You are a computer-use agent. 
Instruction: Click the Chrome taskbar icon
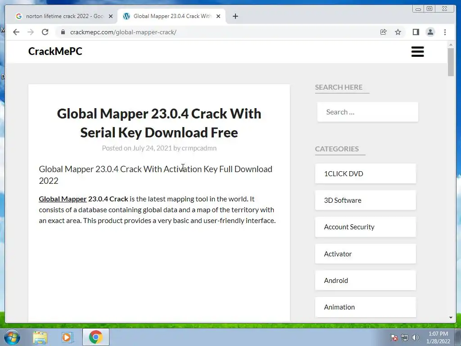(95, 337)
